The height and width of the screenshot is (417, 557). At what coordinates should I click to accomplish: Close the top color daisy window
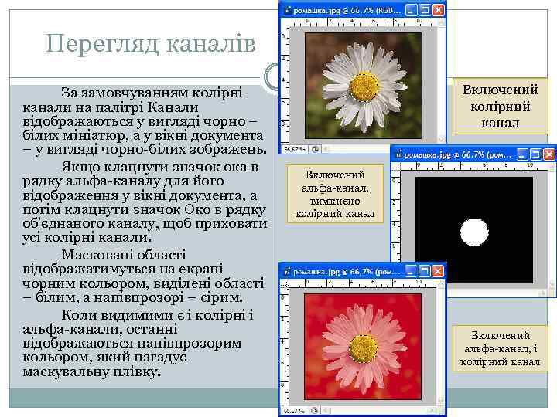438,10
